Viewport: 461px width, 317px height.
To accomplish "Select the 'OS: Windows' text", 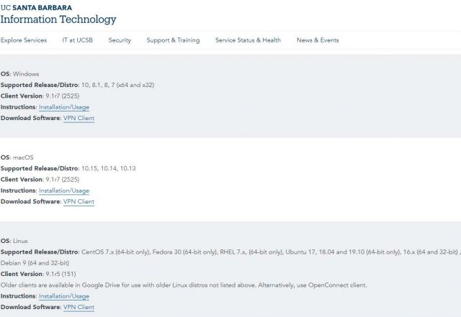I will (19, 74).
